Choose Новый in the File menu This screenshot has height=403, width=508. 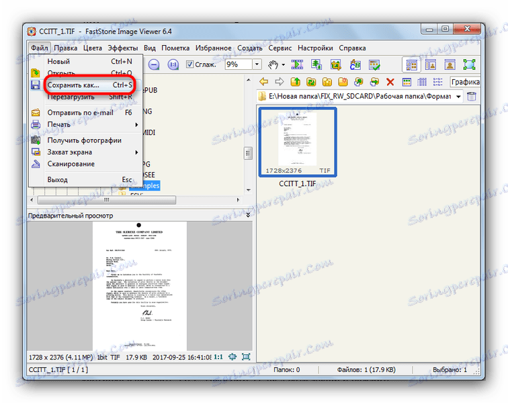tap(86, 61)
